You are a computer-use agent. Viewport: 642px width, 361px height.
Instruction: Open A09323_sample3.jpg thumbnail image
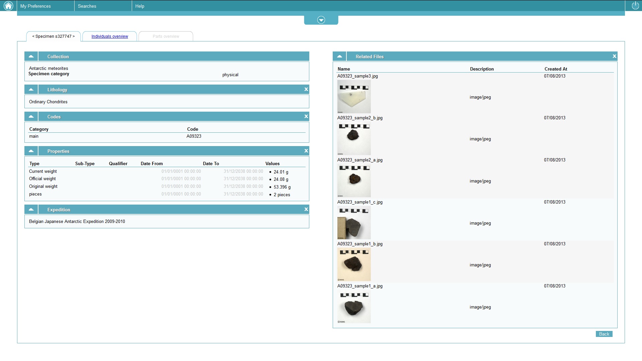click(354, 97)
